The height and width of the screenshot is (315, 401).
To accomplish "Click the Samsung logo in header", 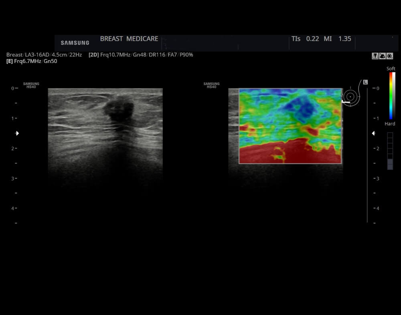I will pyautogui.click(x=75, y=43).
